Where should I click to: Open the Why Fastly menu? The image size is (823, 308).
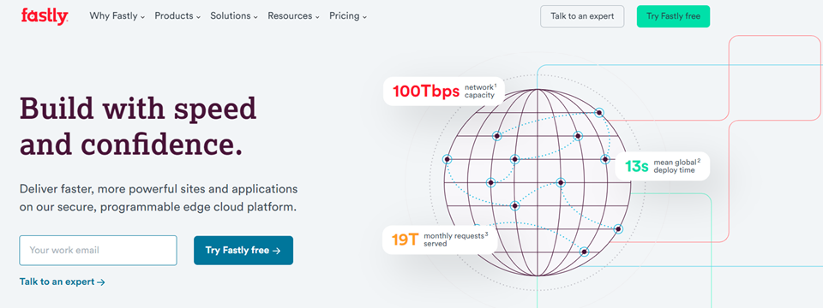click(x=117, y=16)
